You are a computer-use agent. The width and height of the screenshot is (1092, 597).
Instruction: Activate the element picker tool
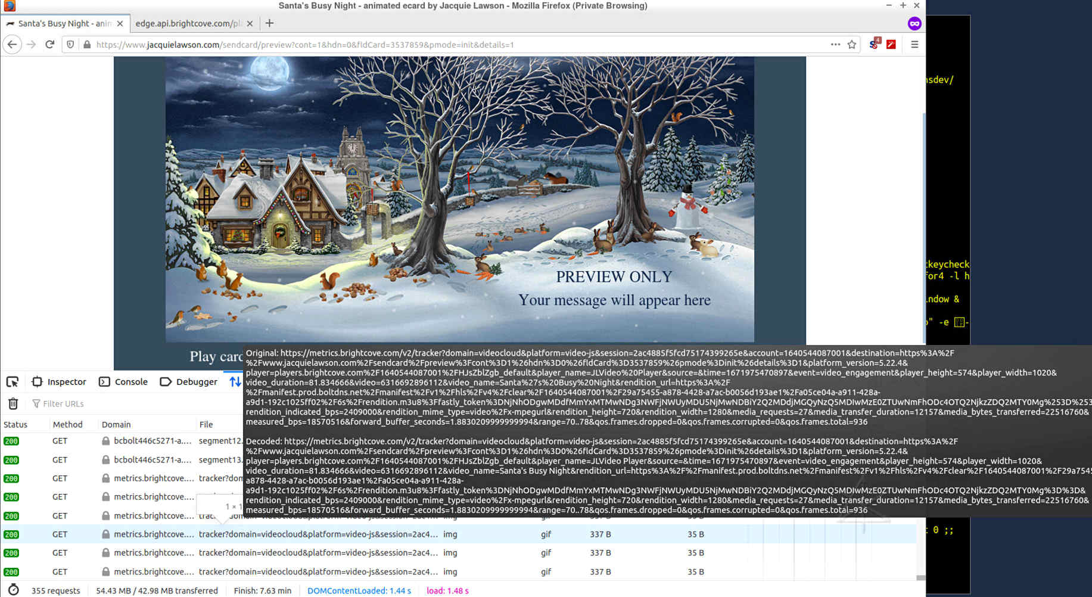pos(13,382)
